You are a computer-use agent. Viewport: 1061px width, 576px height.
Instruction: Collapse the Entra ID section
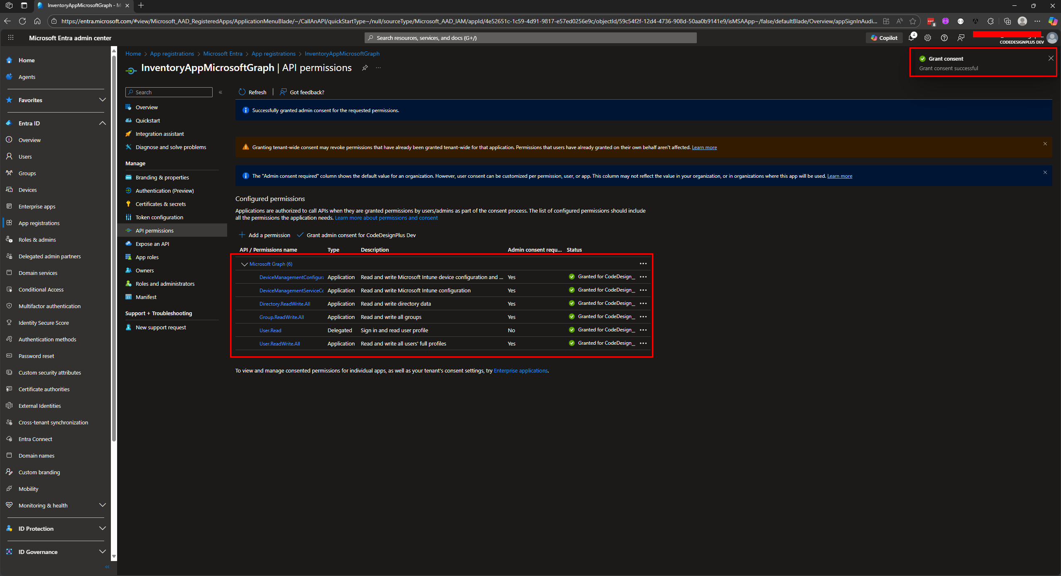103,123
